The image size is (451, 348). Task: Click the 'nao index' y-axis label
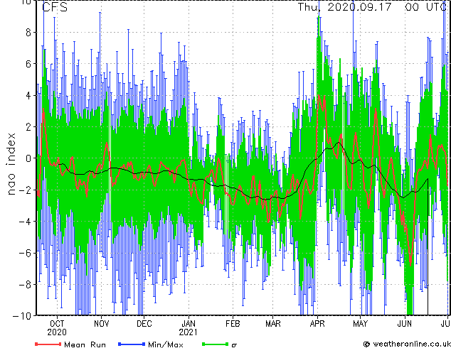click(x=11, y=164)
